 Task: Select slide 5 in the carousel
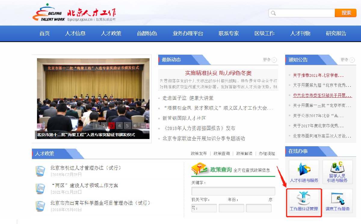[x=127, y=126]
